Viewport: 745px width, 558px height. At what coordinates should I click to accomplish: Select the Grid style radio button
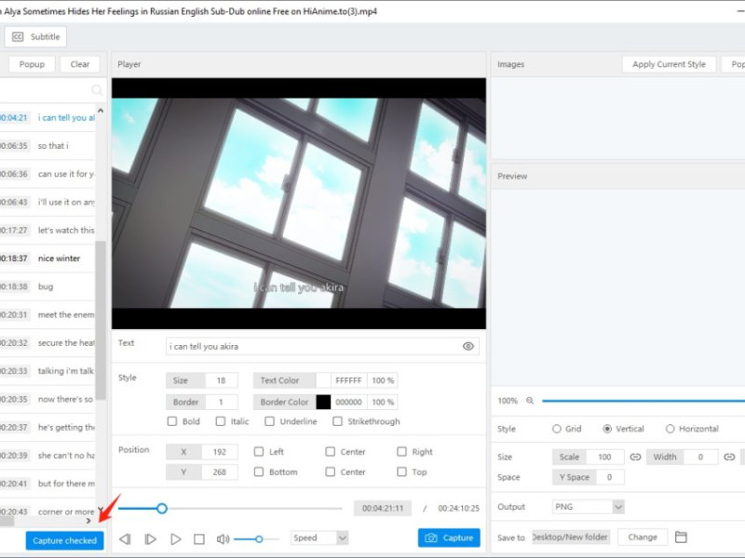coord(556,429)
